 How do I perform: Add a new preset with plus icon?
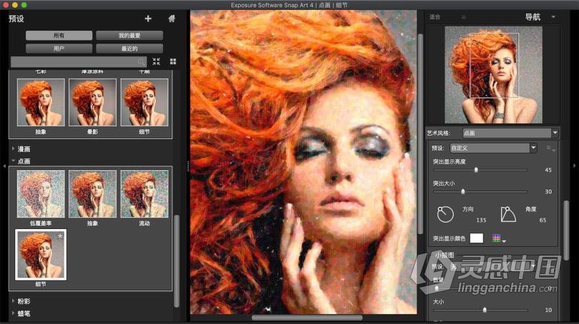pos(148,19)
